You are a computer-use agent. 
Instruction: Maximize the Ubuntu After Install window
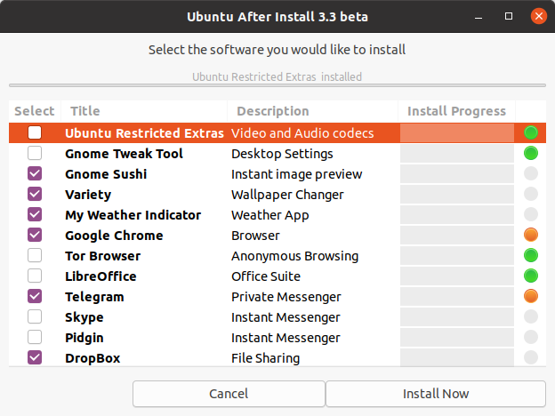(509, 16)
